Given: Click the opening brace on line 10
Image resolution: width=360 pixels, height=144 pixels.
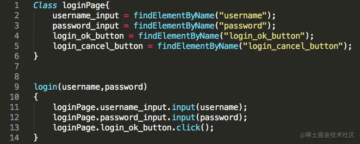Looking at the screenshot, I should pos(36,97).
